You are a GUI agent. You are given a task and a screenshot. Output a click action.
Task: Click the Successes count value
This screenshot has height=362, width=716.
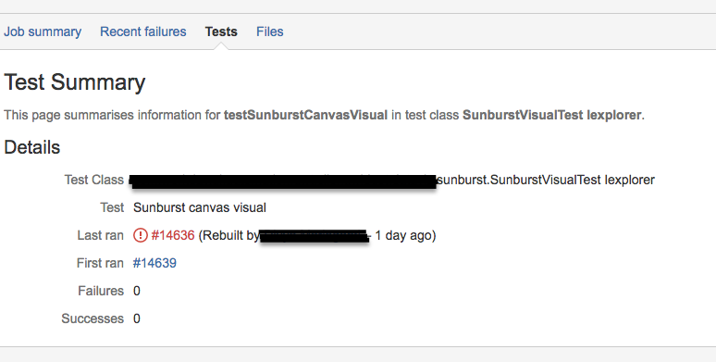[137, 319]
